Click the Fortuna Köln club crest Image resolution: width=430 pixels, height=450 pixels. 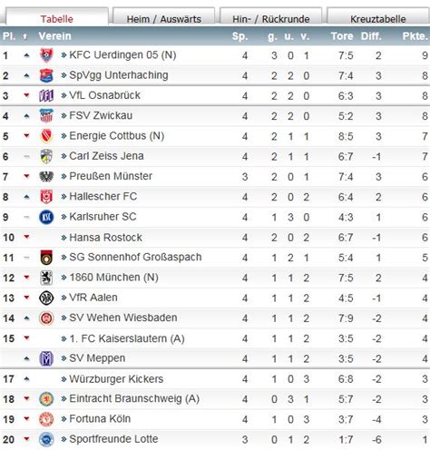tap(46, 419)
